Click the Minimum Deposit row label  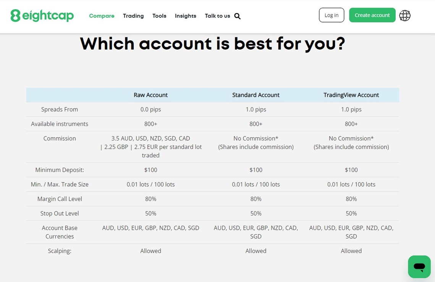coord(60,170)
